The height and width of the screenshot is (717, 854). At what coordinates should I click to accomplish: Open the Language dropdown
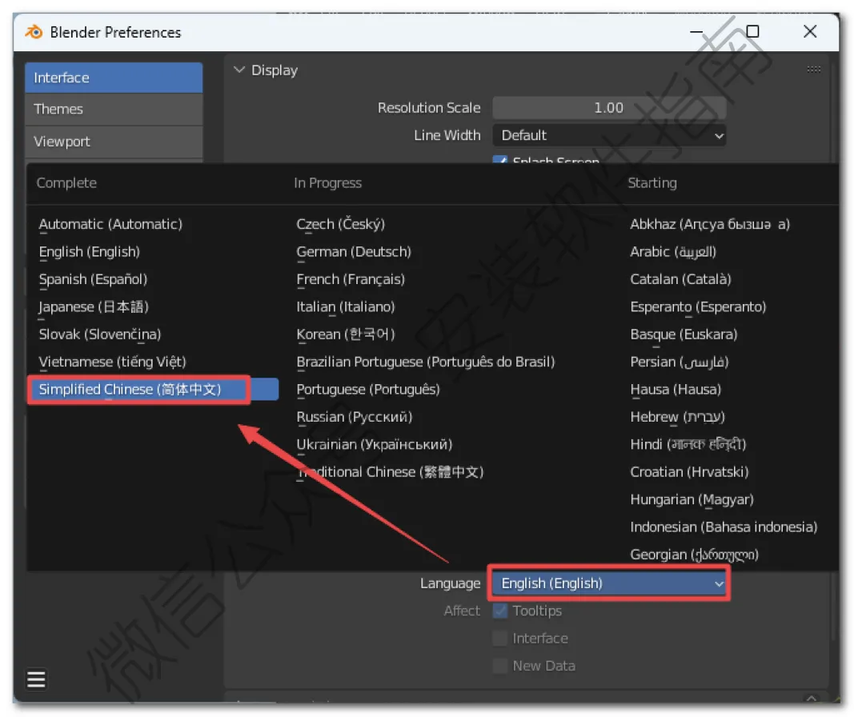609,583
